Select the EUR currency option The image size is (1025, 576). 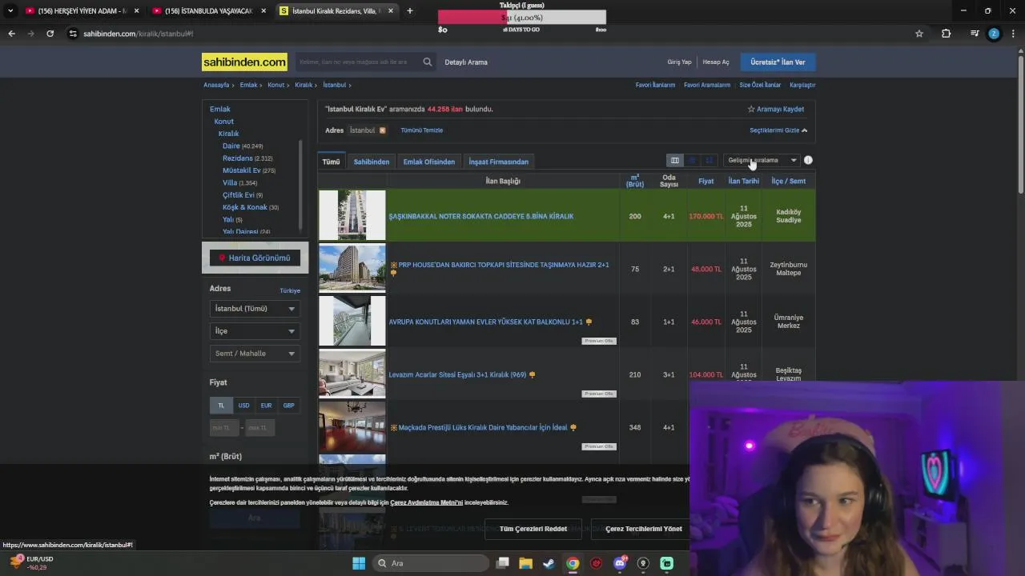click(x=266, y=406)
